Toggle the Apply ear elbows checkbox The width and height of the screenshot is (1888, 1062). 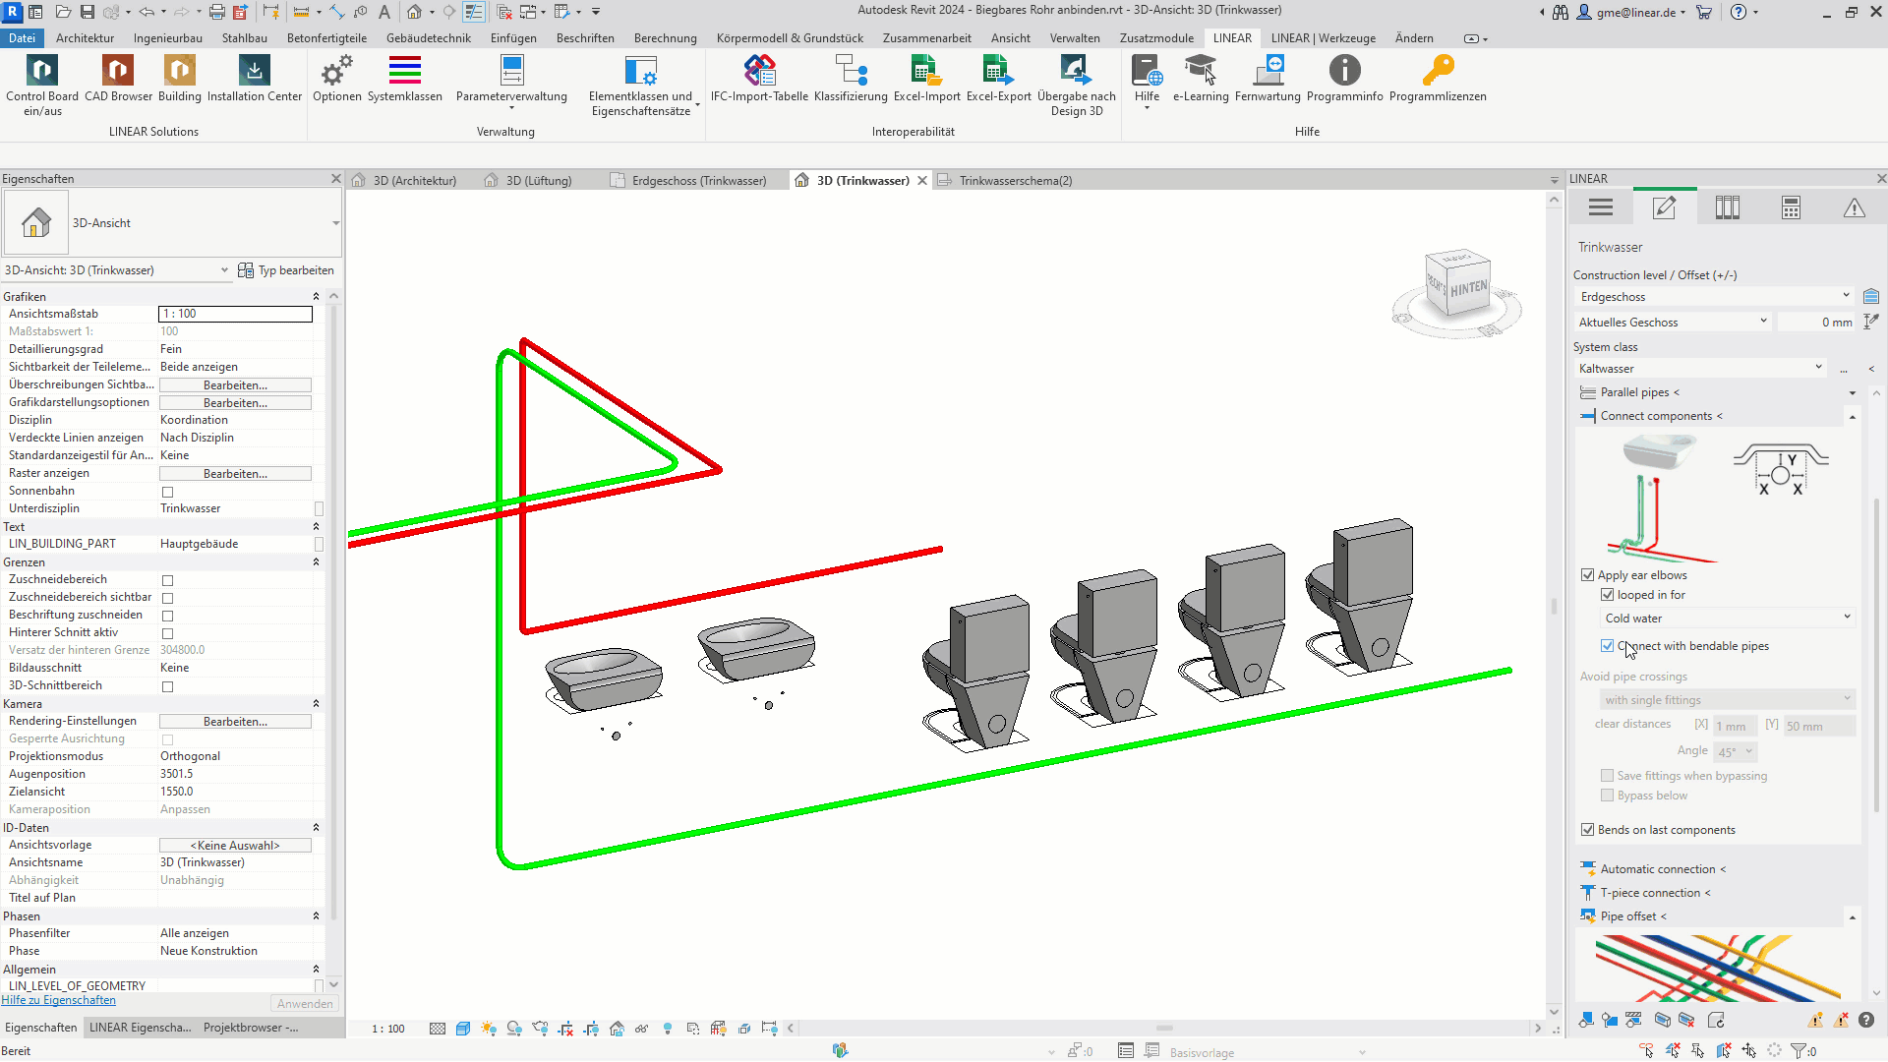(1587, 573)
